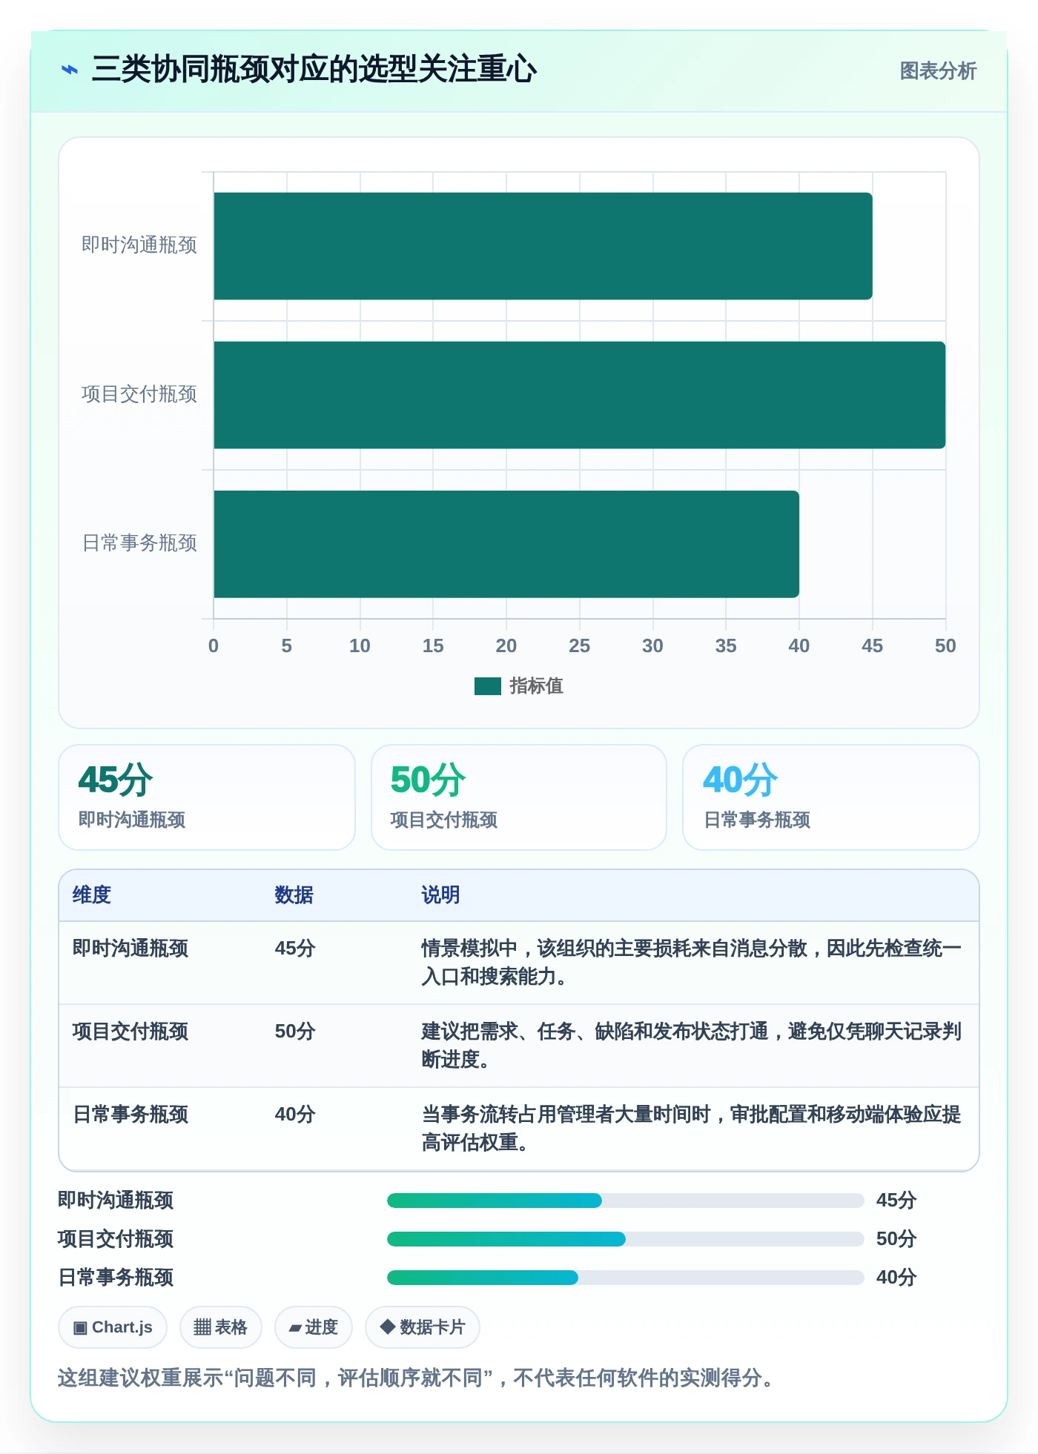Click the 表格 tag chip
This screenshot has width=1038, height=1454.
pyautogui.click(x=220, y=1327)
